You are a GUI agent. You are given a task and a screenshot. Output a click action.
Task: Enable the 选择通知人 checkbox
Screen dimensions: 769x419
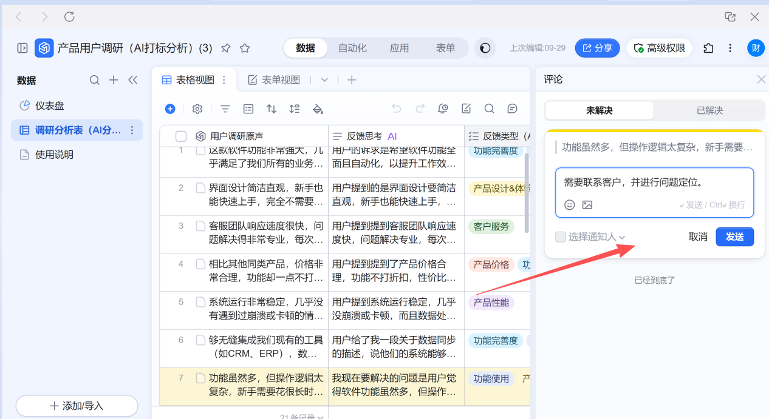coord(561,236)
